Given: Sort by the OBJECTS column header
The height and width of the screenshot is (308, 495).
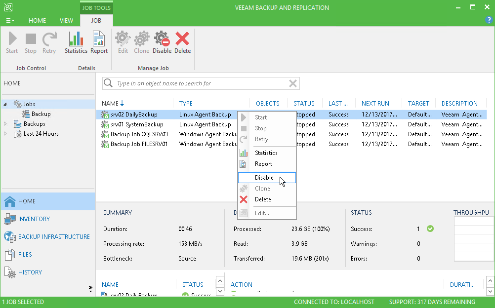Looking at the screenshot, I should coord(268,104).
